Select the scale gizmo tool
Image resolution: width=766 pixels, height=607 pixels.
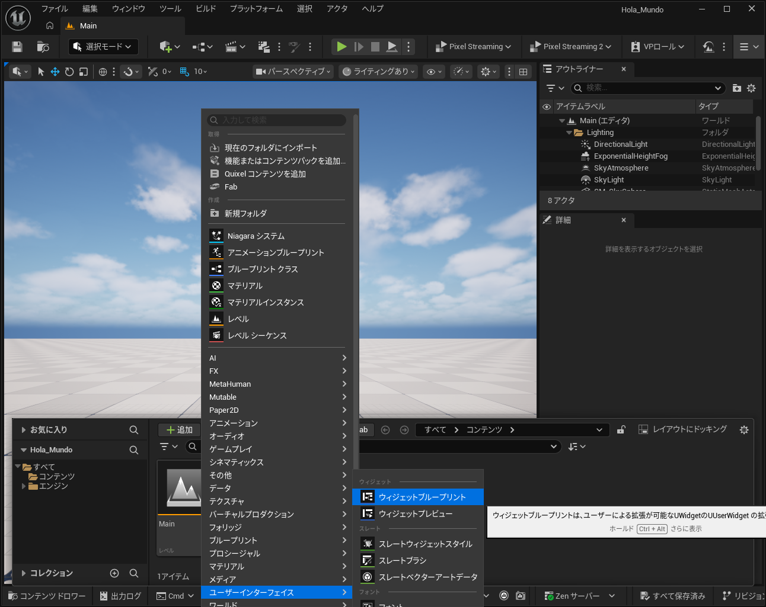[84, 72]
